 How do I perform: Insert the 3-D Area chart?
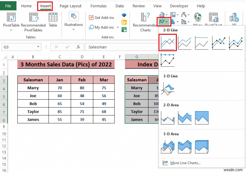pyautogui.click(x=168, y=147)
